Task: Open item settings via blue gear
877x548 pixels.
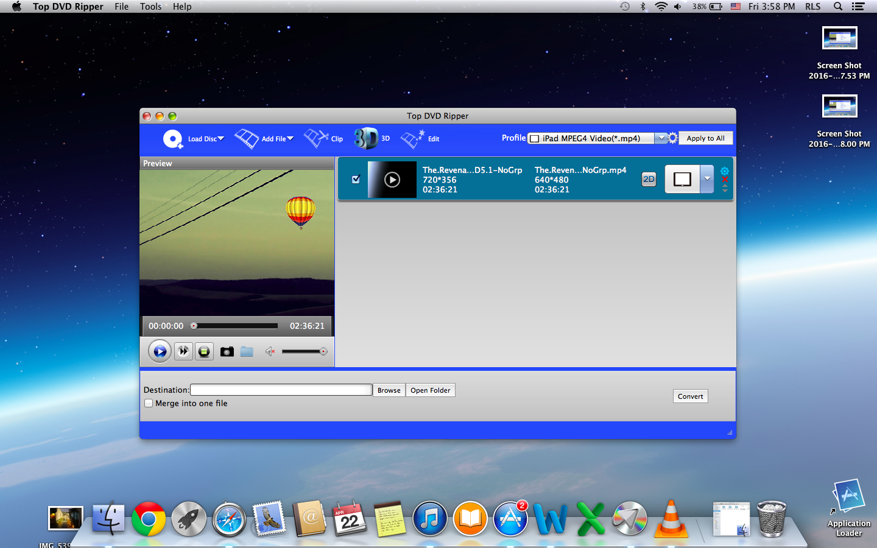Action: 725,171
